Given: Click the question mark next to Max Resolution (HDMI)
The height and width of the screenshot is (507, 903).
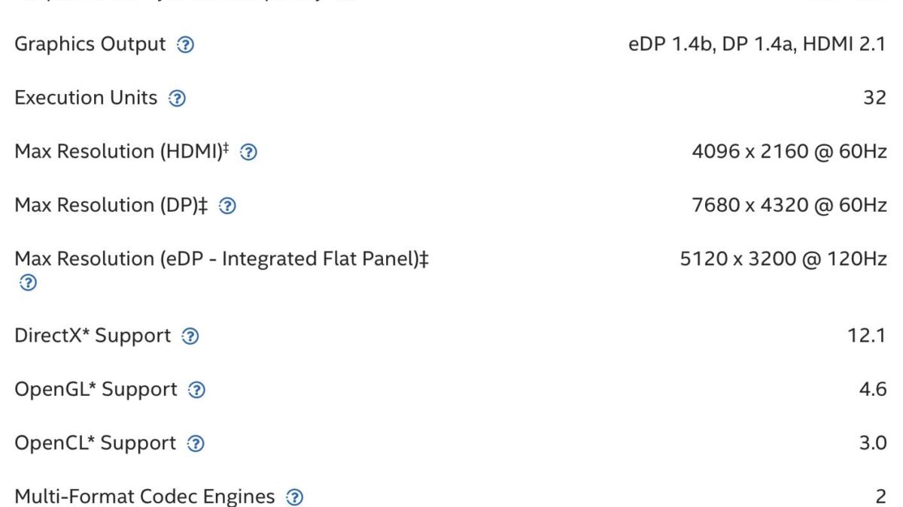Looking at the screenshot, I should (x=249, y=152).
